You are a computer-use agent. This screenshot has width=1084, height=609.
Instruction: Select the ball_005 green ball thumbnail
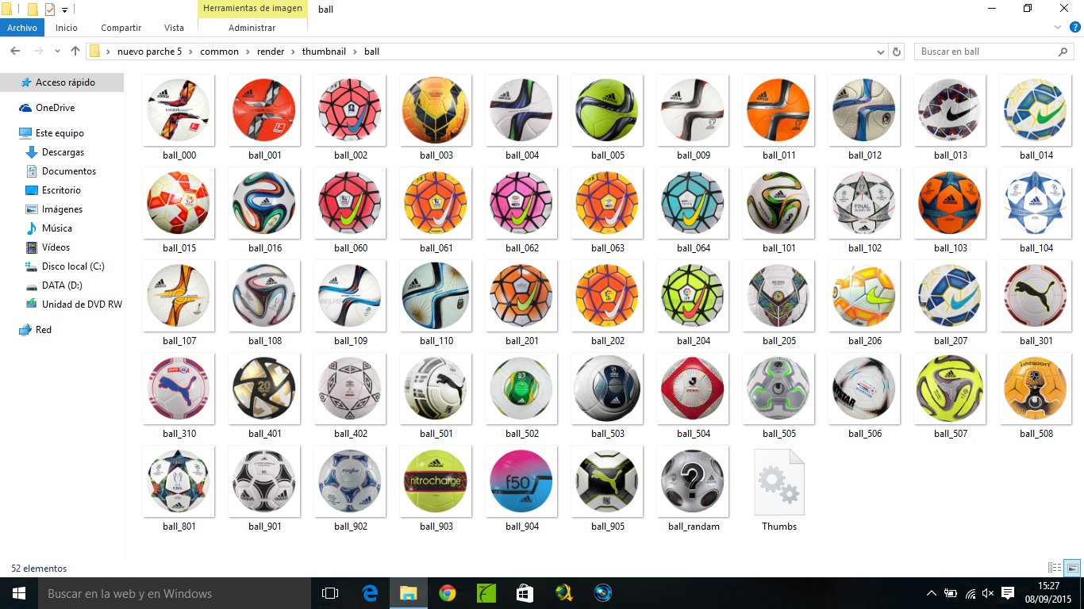(607, 111)
